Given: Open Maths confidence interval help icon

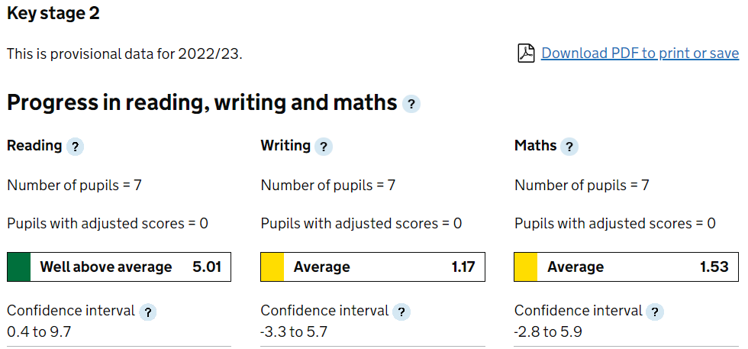Looking at the screenshot, I should click(x=655, y=312).
